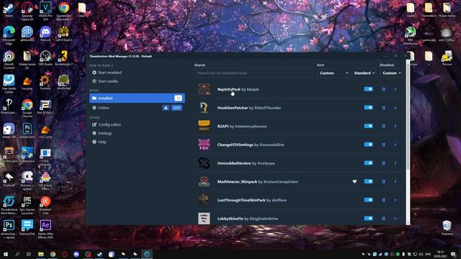The height and width of the screenshot is (259, 461).
Task: Click the mod search input field
Action: [x=254, y=73]
